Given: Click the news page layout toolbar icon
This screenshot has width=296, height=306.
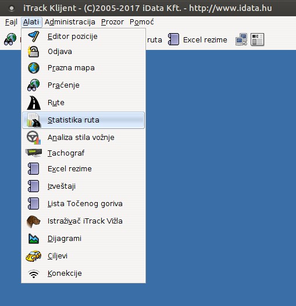Looking at the screenshot, I should tap(257, 39).
